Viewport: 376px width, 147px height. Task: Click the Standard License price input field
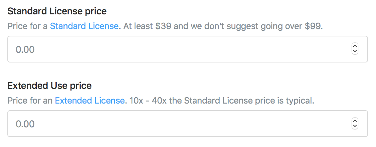(x=180, y=49)
